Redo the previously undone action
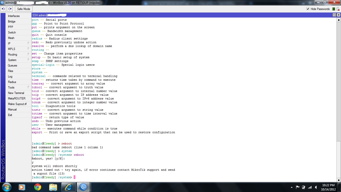 (x=10, y=9)
